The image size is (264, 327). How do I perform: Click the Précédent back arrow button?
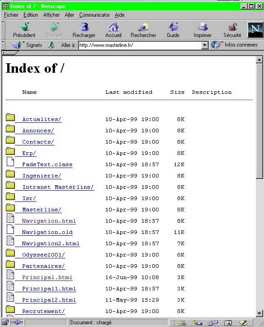pos(24,30)
